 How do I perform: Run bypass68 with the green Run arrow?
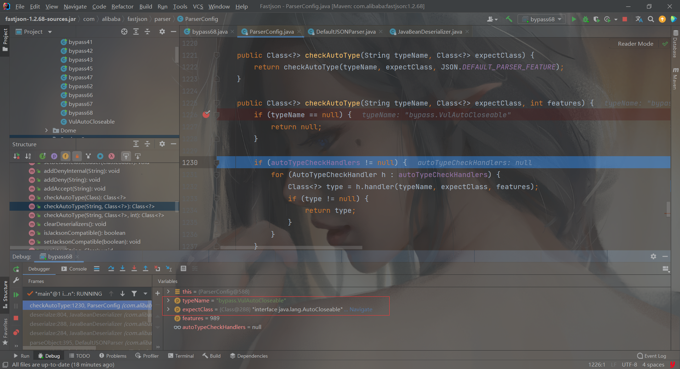point(574,19)
